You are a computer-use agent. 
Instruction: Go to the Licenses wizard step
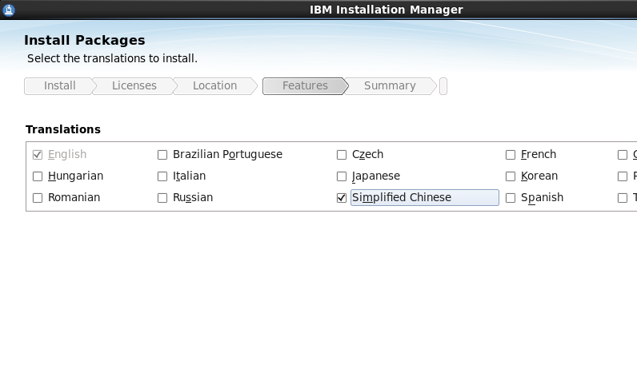point(134,86)
